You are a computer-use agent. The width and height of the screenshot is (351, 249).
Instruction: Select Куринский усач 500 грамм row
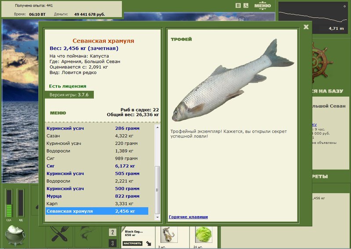[x=97, y=188]
